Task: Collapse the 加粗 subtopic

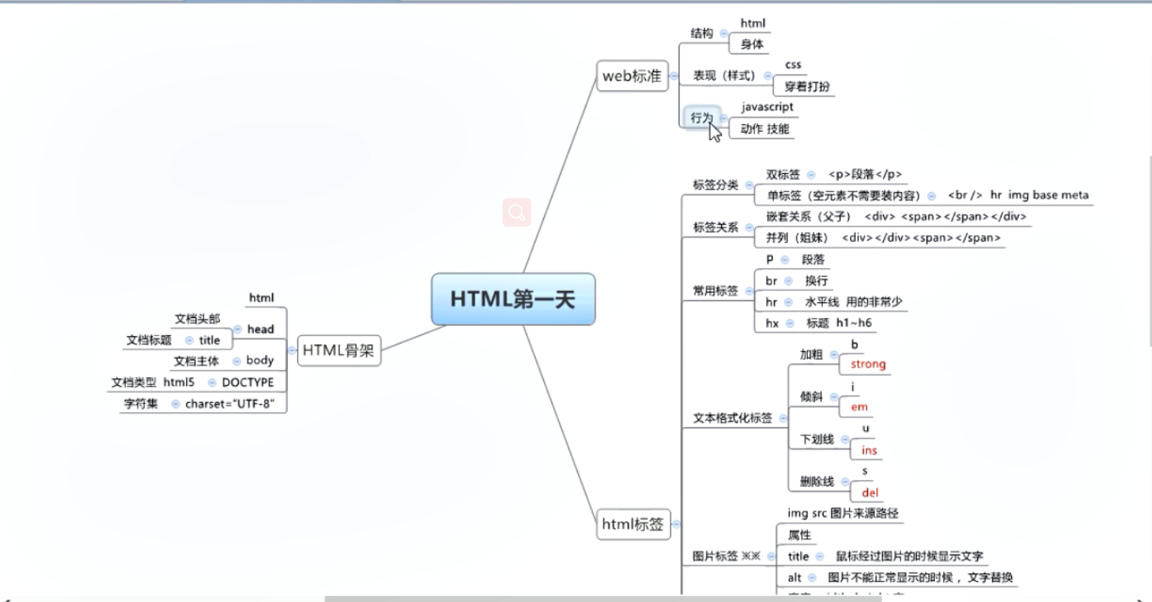Action: [834, 354]
